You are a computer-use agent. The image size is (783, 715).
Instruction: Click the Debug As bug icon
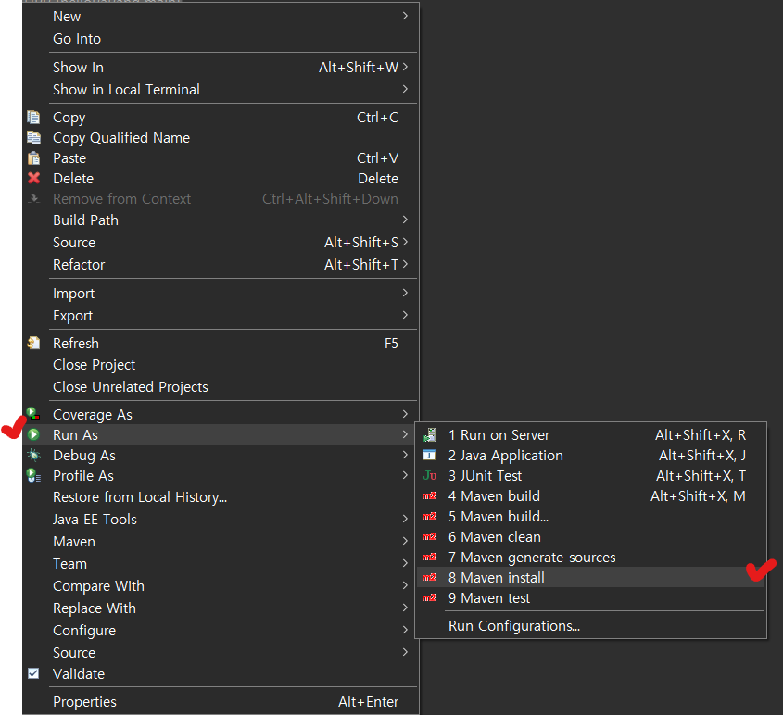pos(34,456)
